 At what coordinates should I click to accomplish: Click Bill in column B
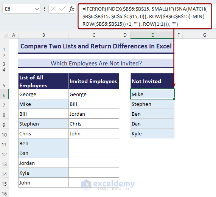(x=44, y=114)
